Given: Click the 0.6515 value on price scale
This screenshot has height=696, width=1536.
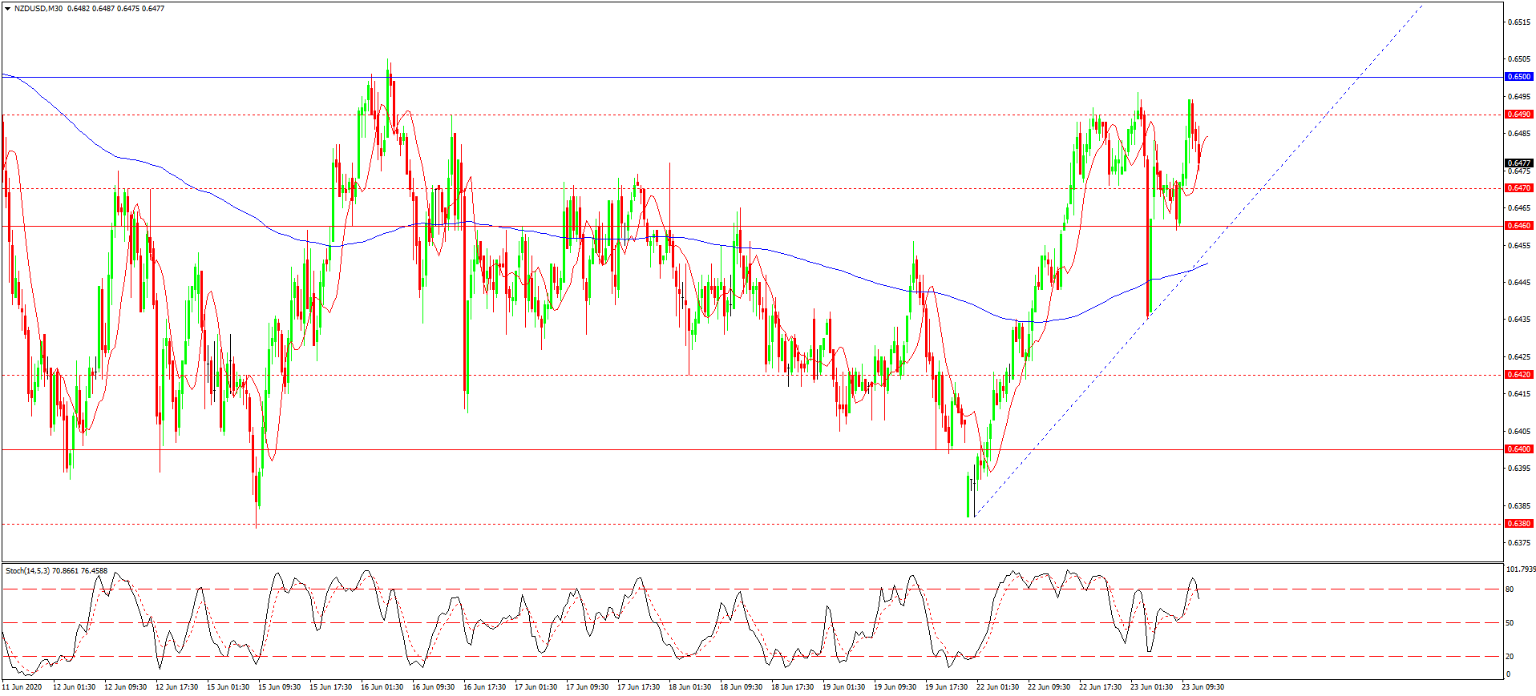Looking at the screenshot, I should click(1518, 22).
